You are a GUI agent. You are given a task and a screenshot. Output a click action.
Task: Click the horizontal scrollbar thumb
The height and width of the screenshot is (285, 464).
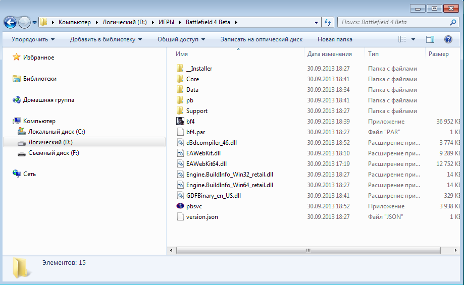(308, 250)
